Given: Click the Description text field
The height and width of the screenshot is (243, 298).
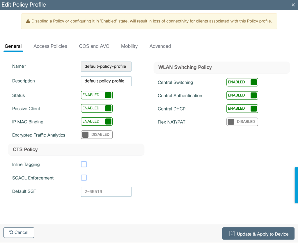Looking at the screenshot, I should (106, 81).
